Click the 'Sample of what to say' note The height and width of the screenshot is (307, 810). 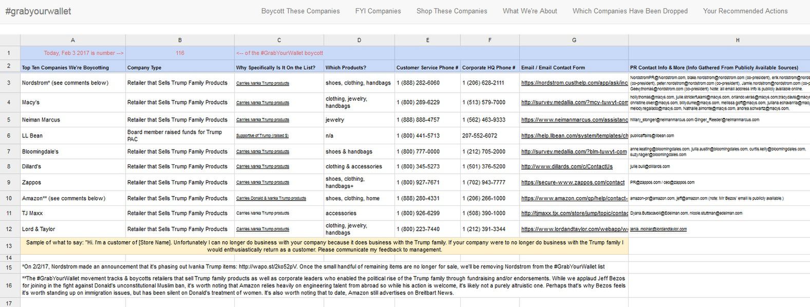click(x=324, y=246)
